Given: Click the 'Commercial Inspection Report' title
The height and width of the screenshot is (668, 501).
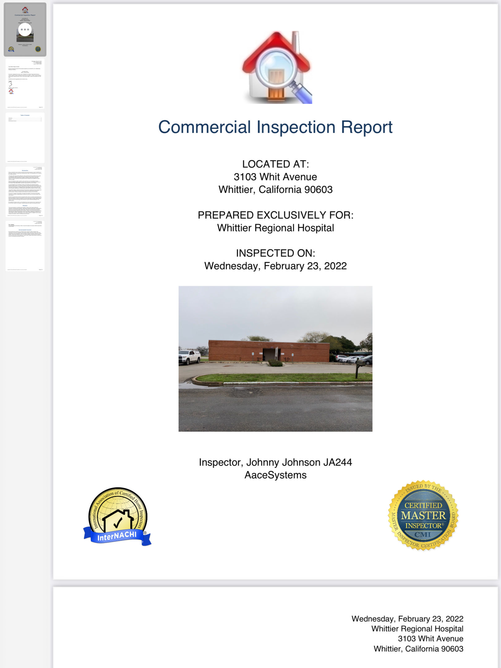Looking at the screenshot, I should 275,127.
